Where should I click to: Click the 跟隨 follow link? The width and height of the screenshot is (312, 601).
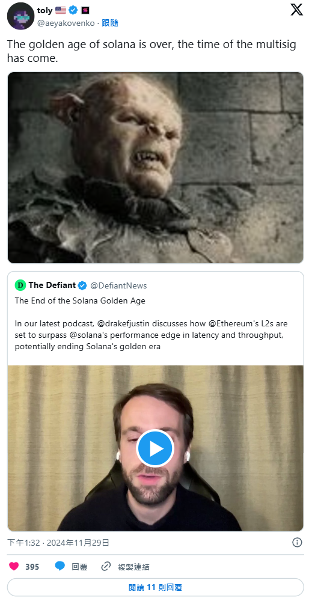click(x=109, y=23)
